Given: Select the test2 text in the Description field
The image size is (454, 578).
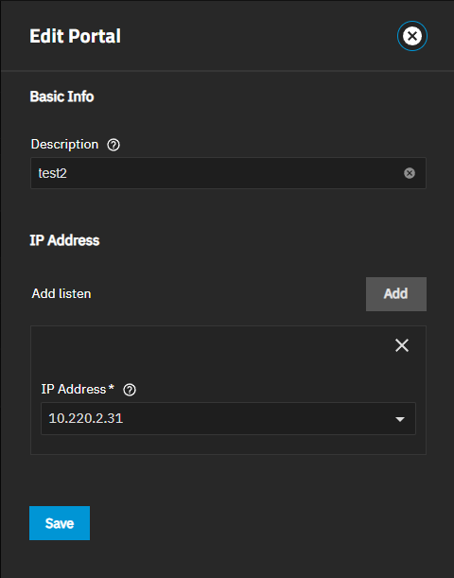Looking at the screenshot, I should (x=53, y=173).
